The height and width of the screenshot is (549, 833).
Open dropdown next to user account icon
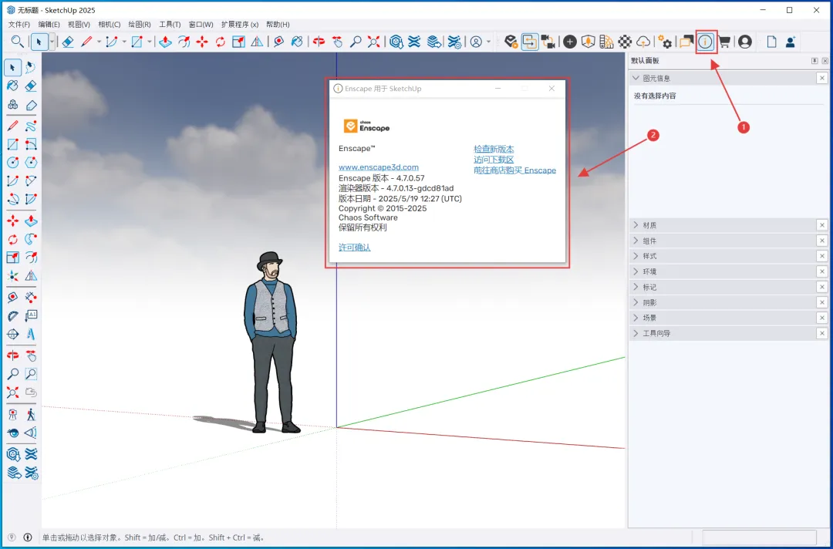(x=488, y=42)
